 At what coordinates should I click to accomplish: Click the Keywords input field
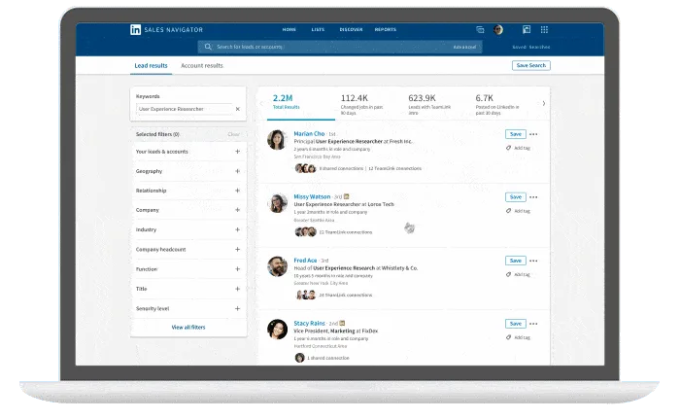point(185,109)
